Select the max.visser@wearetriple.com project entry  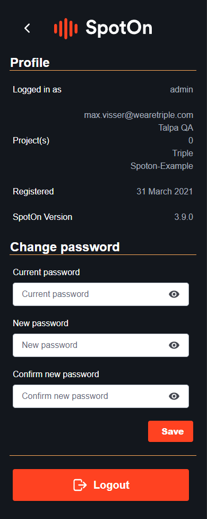pos(139,115)
